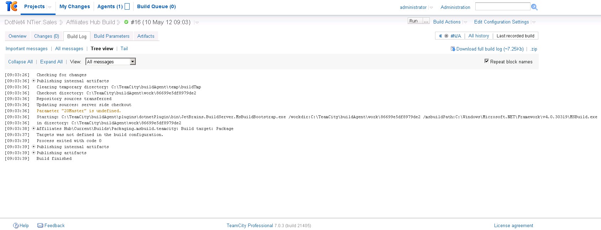
Task: Open the Projects tab
Action: [35, 6]
